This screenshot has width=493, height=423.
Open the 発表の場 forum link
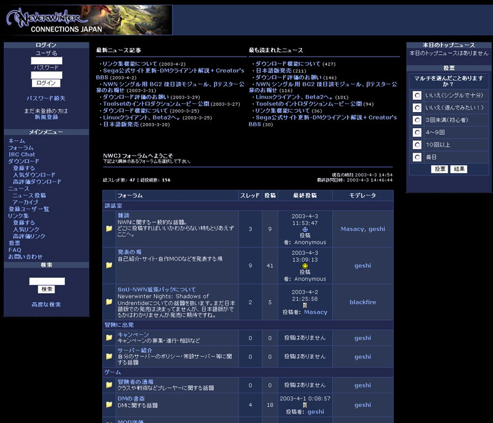click(129, 252)
